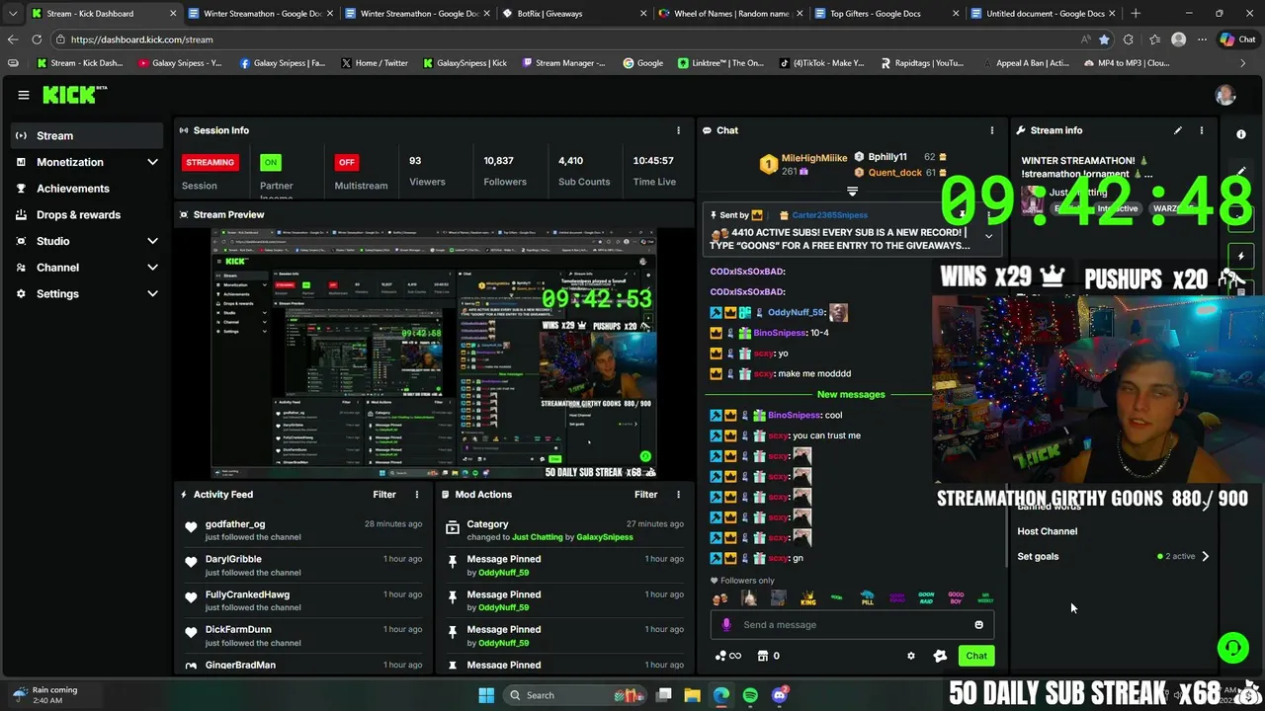Open the chat identity badge icon
Viewport: 1265px width, 711px height.
tap(940, 656)
